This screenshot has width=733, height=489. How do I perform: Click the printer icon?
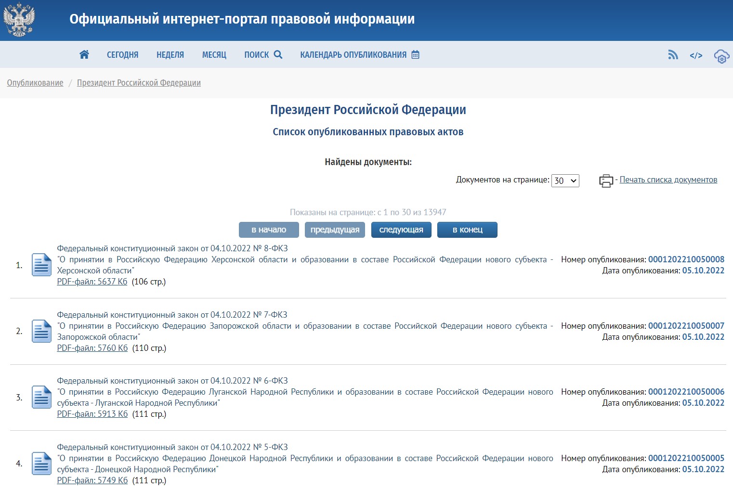606,181
